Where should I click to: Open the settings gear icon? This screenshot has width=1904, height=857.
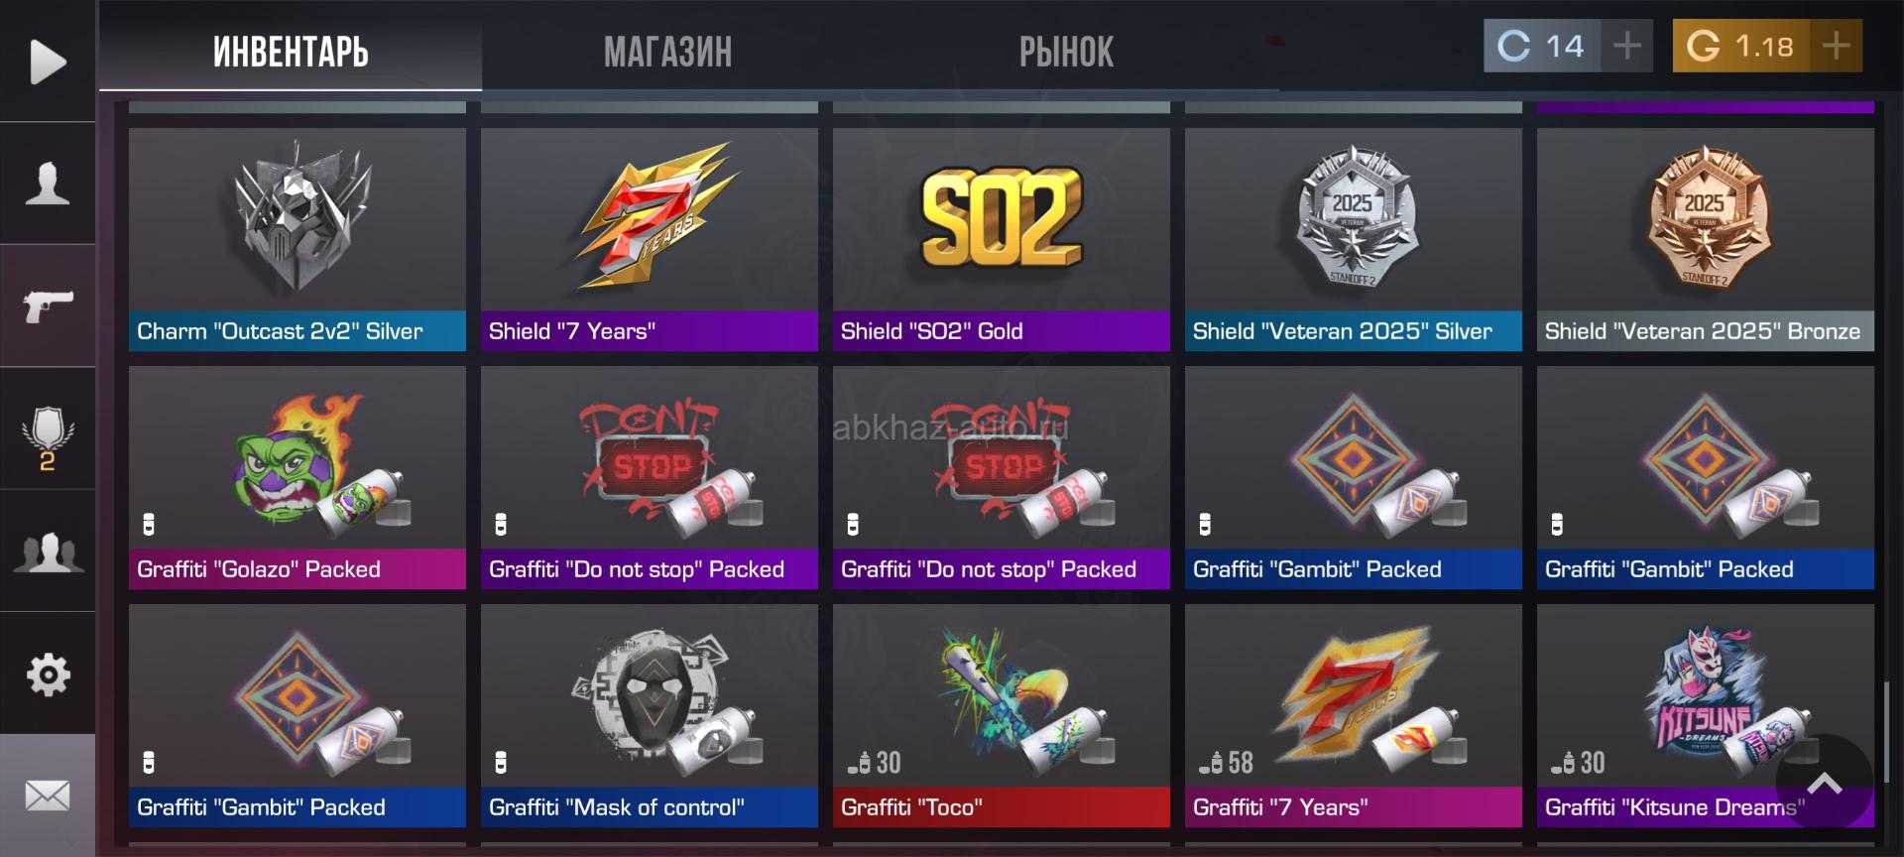click(x=48, y=675)
